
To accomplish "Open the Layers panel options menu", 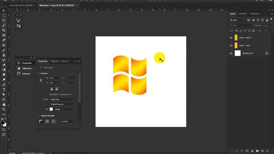I will point(272,14).
